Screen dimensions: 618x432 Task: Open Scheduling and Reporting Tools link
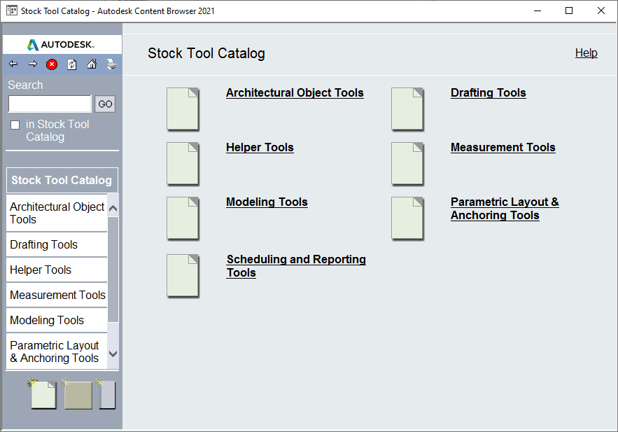[x=296, y=266]
